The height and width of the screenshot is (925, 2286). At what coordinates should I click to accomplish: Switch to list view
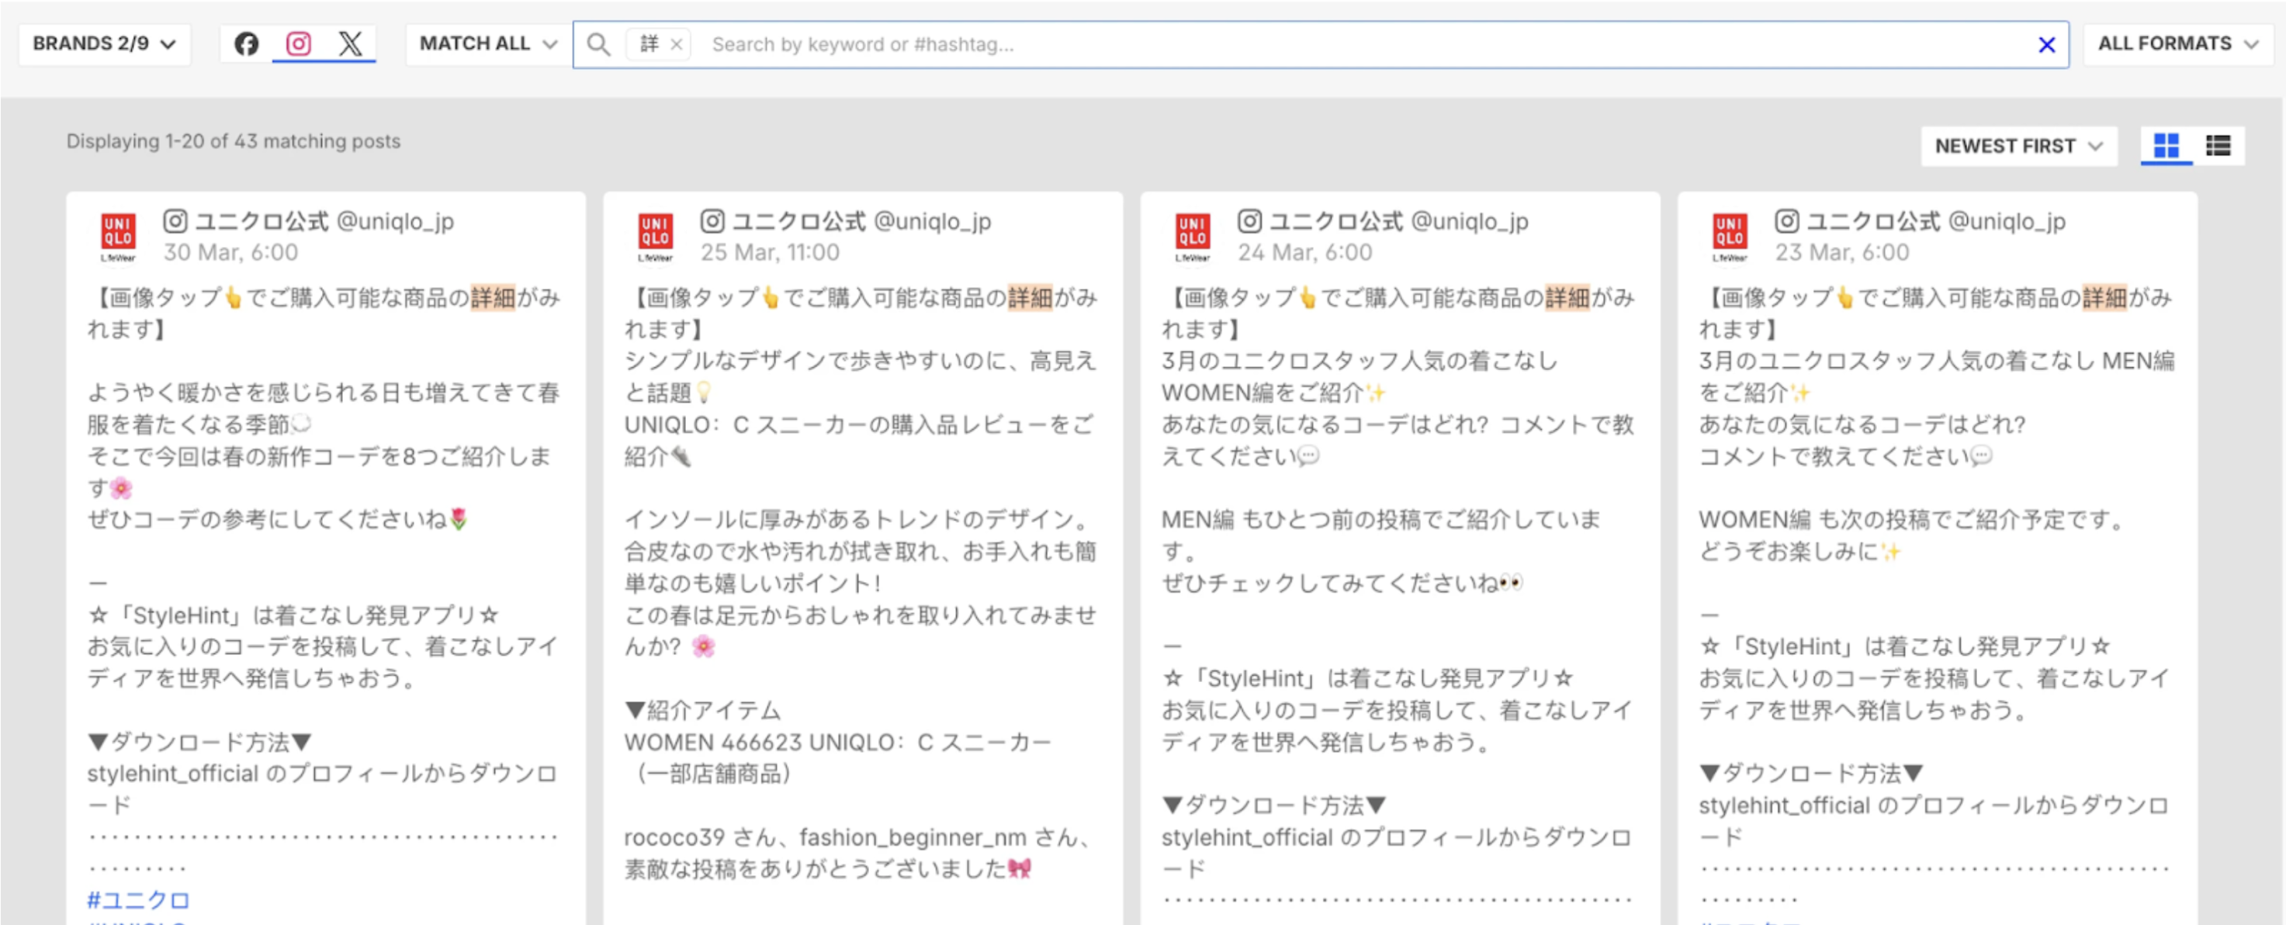click(2218, 146)
